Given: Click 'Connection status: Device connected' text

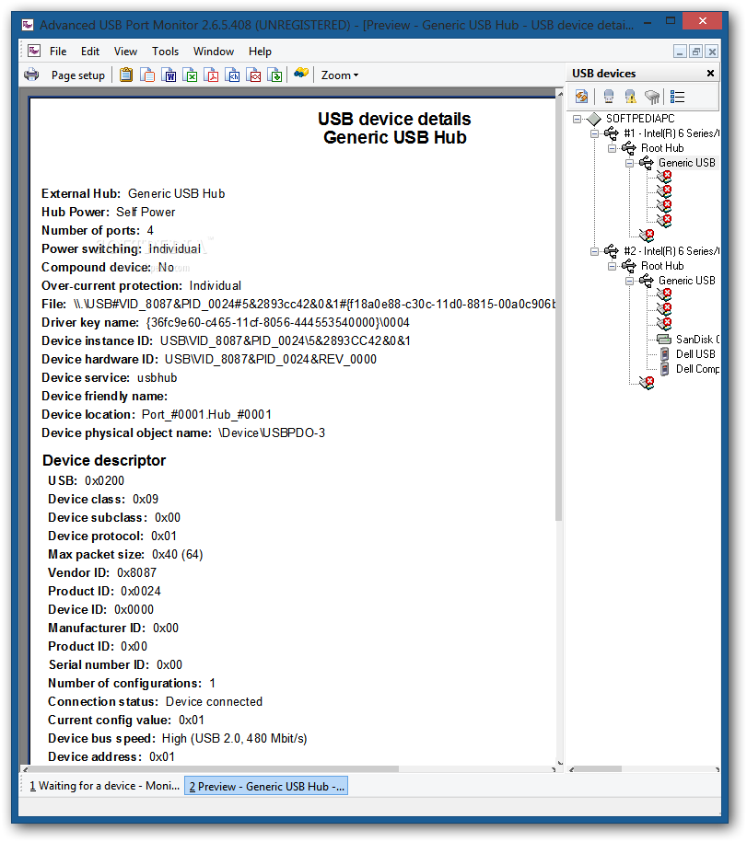Looking at the screenshot, I should pyautogui.click(x=156, y=702).
